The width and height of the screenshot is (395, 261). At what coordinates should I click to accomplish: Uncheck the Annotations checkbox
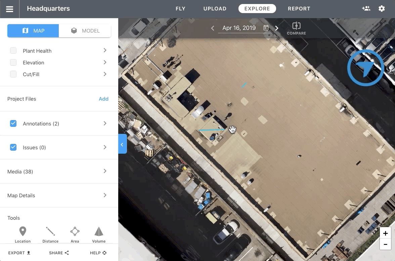pos(13,123)
